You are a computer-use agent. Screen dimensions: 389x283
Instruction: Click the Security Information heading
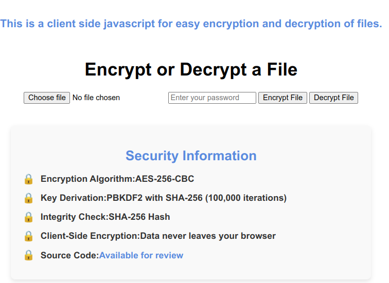[x=191, y=156]
